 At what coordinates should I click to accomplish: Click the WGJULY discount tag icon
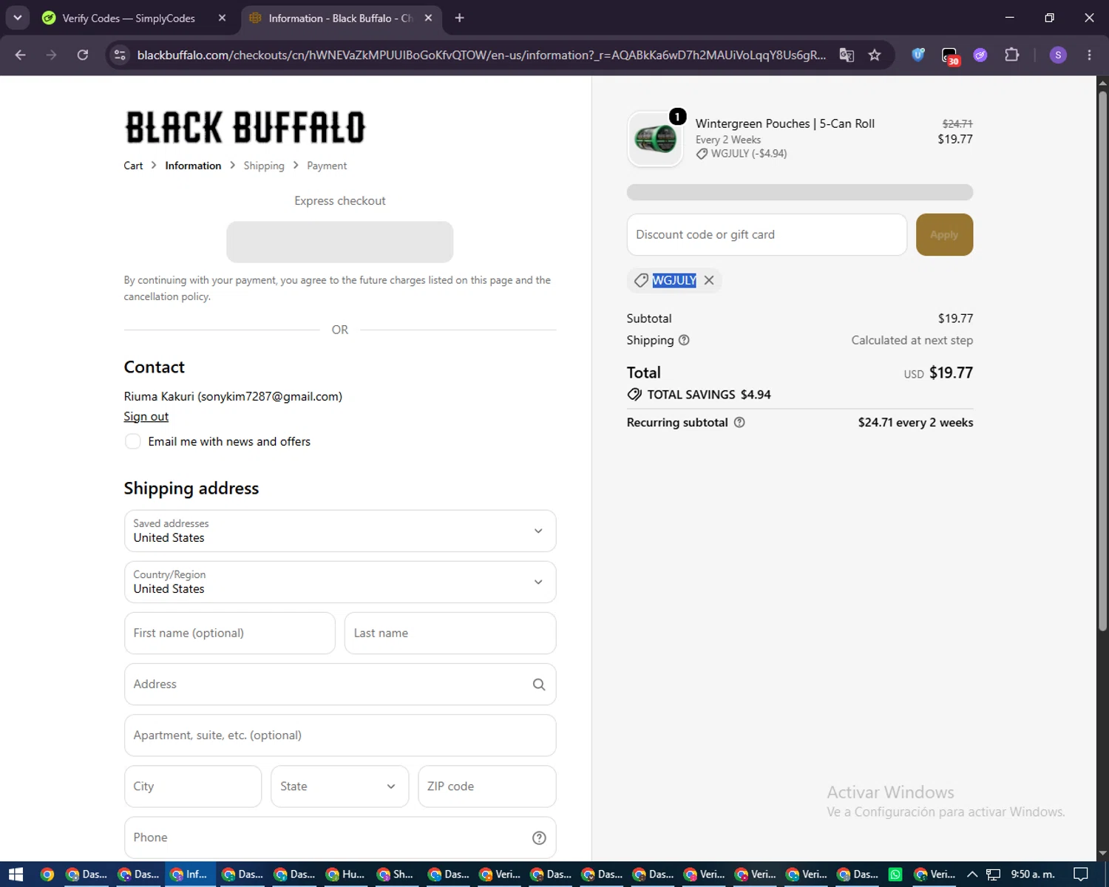641,280
